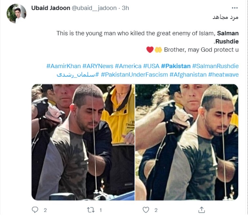Open the #SalmanRushdie hashtag
This screenshot has height=216, width=248.
[x=216, y=66]
